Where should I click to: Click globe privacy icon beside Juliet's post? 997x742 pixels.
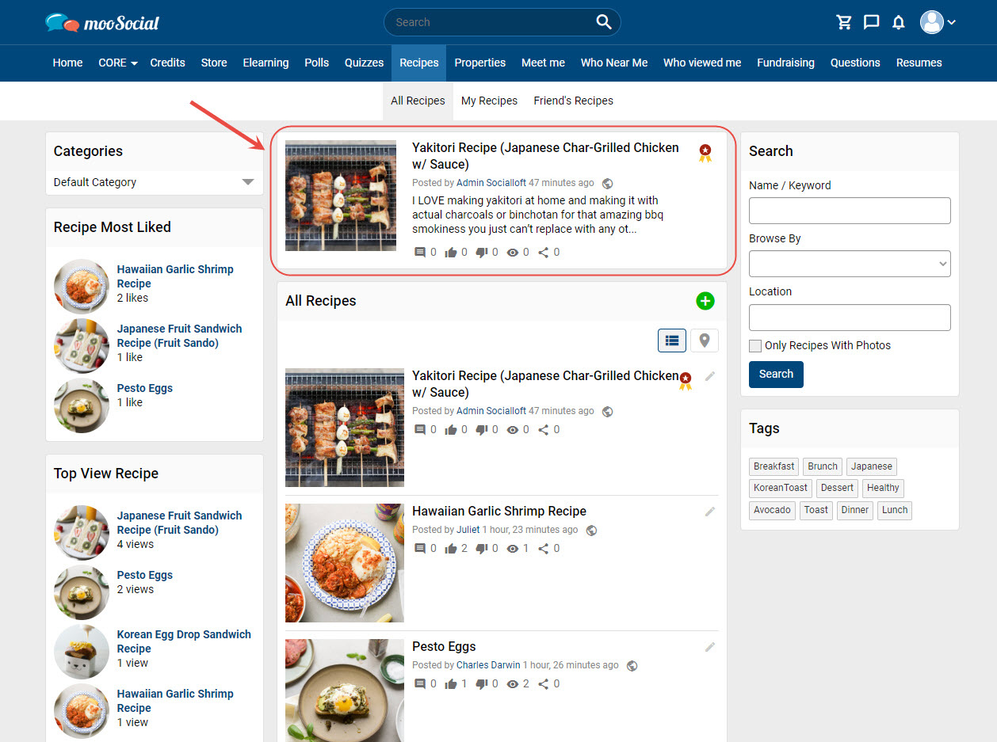click(x=591, y=530)
